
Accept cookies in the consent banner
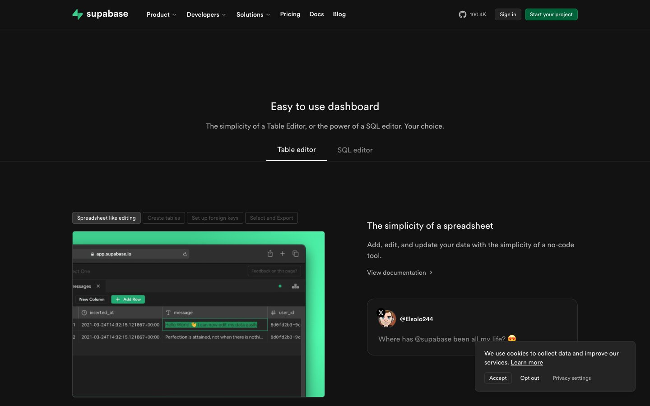[x=497, y=378]
